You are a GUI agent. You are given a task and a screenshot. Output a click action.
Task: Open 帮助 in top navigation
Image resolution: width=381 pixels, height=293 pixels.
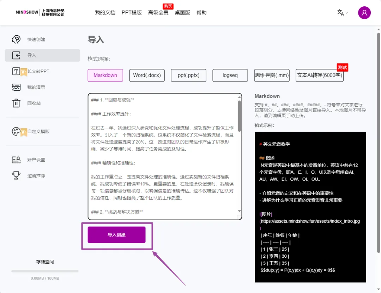click(201, 13)
